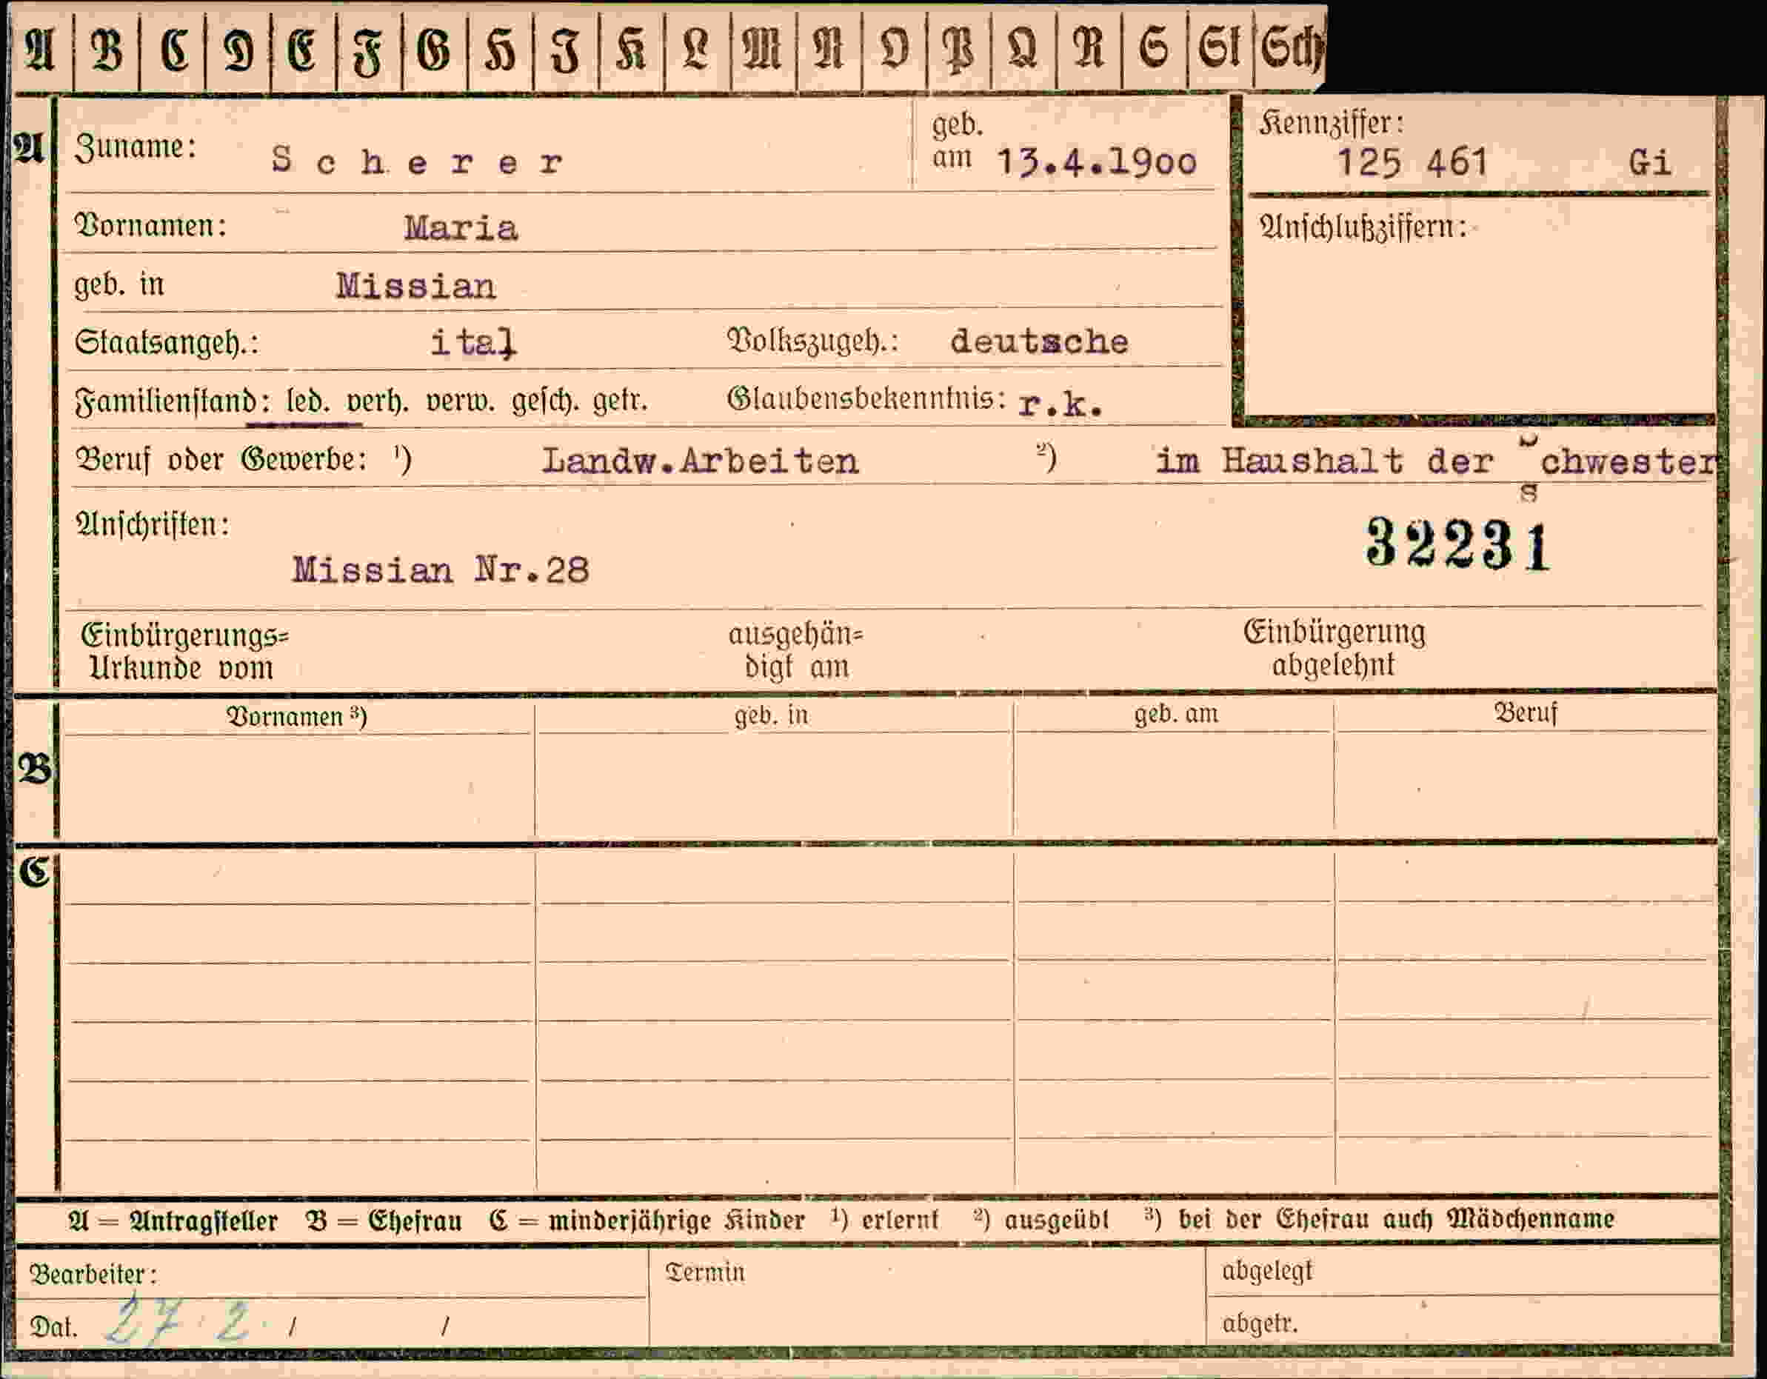Click the verh. marital status option
1767x1379 pixels.
click(x=376, y=401)
